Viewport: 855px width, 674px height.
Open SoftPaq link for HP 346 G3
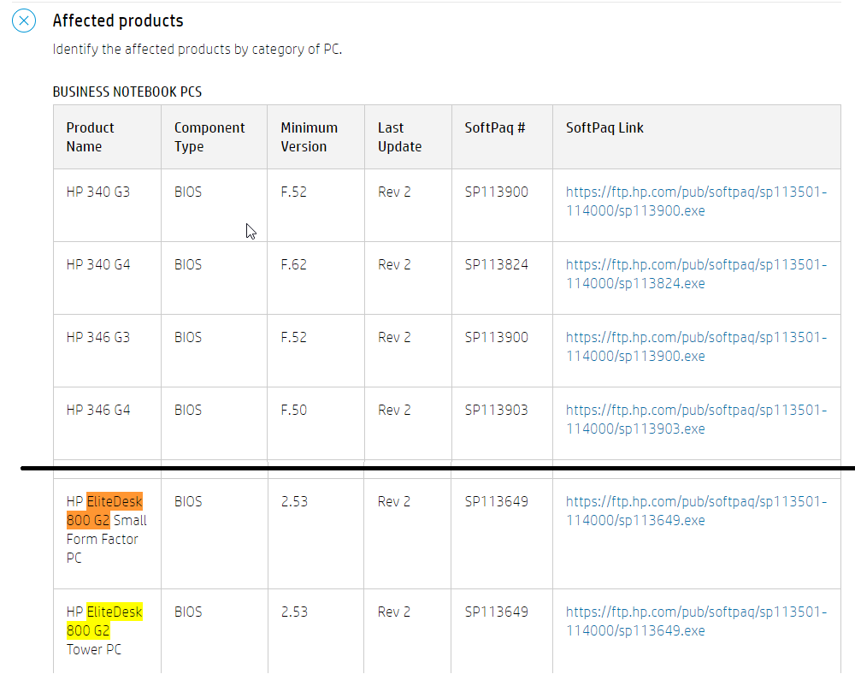point(696,346)
